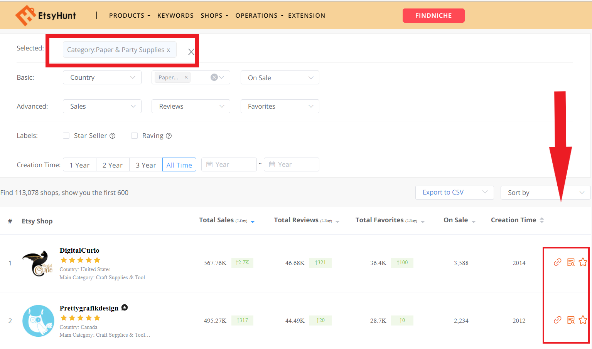Click the 2012 creation year cell
Viewport: 592px width, 349px height.
pyautogui.click(x=519, y=321)
